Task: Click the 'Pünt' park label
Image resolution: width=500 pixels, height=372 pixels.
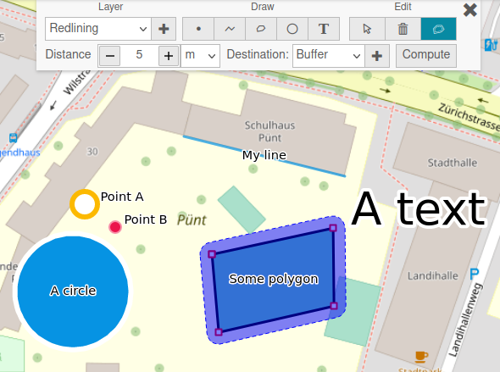Action: coord(192,220)
